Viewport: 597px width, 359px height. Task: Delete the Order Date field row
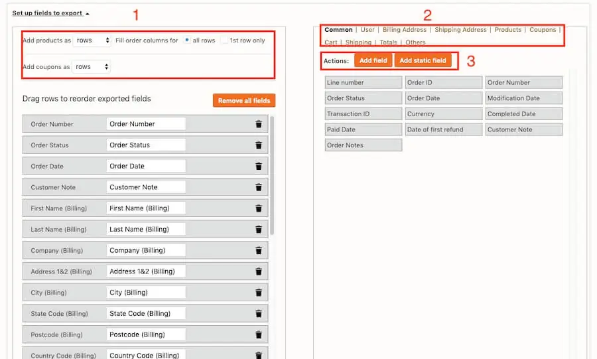pos(259,167)
